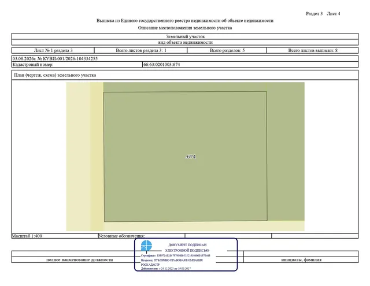
Task: Select the title line 'Выписка из Единого государственного реестра'
Action: (x=185, y=21)
